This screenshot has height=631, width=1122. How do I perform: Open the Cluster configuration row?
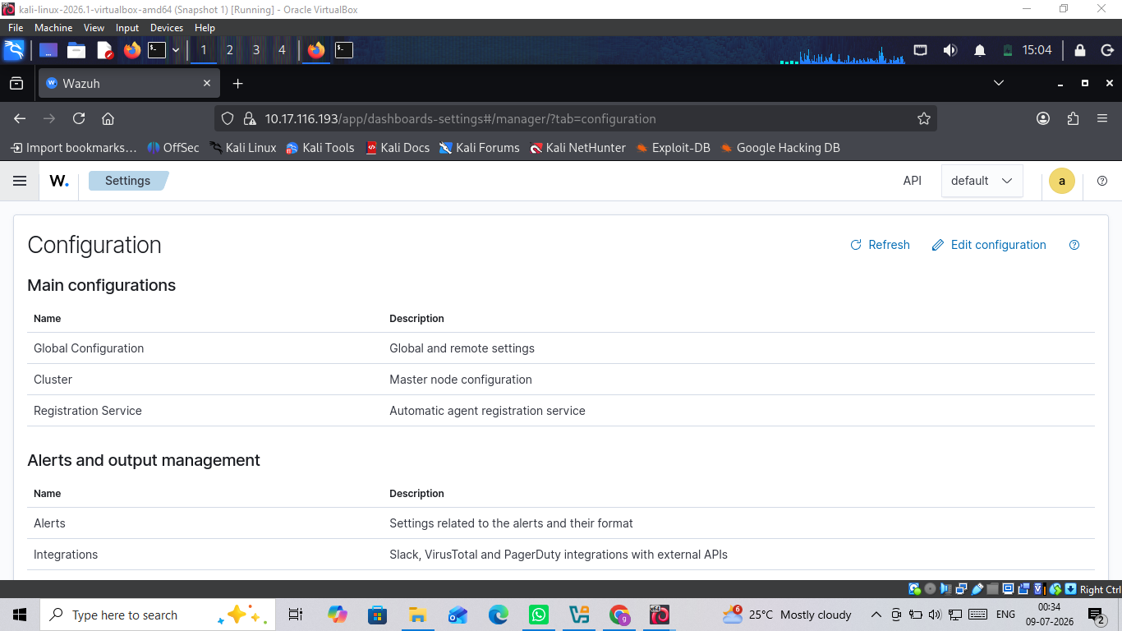coord(561,380)
